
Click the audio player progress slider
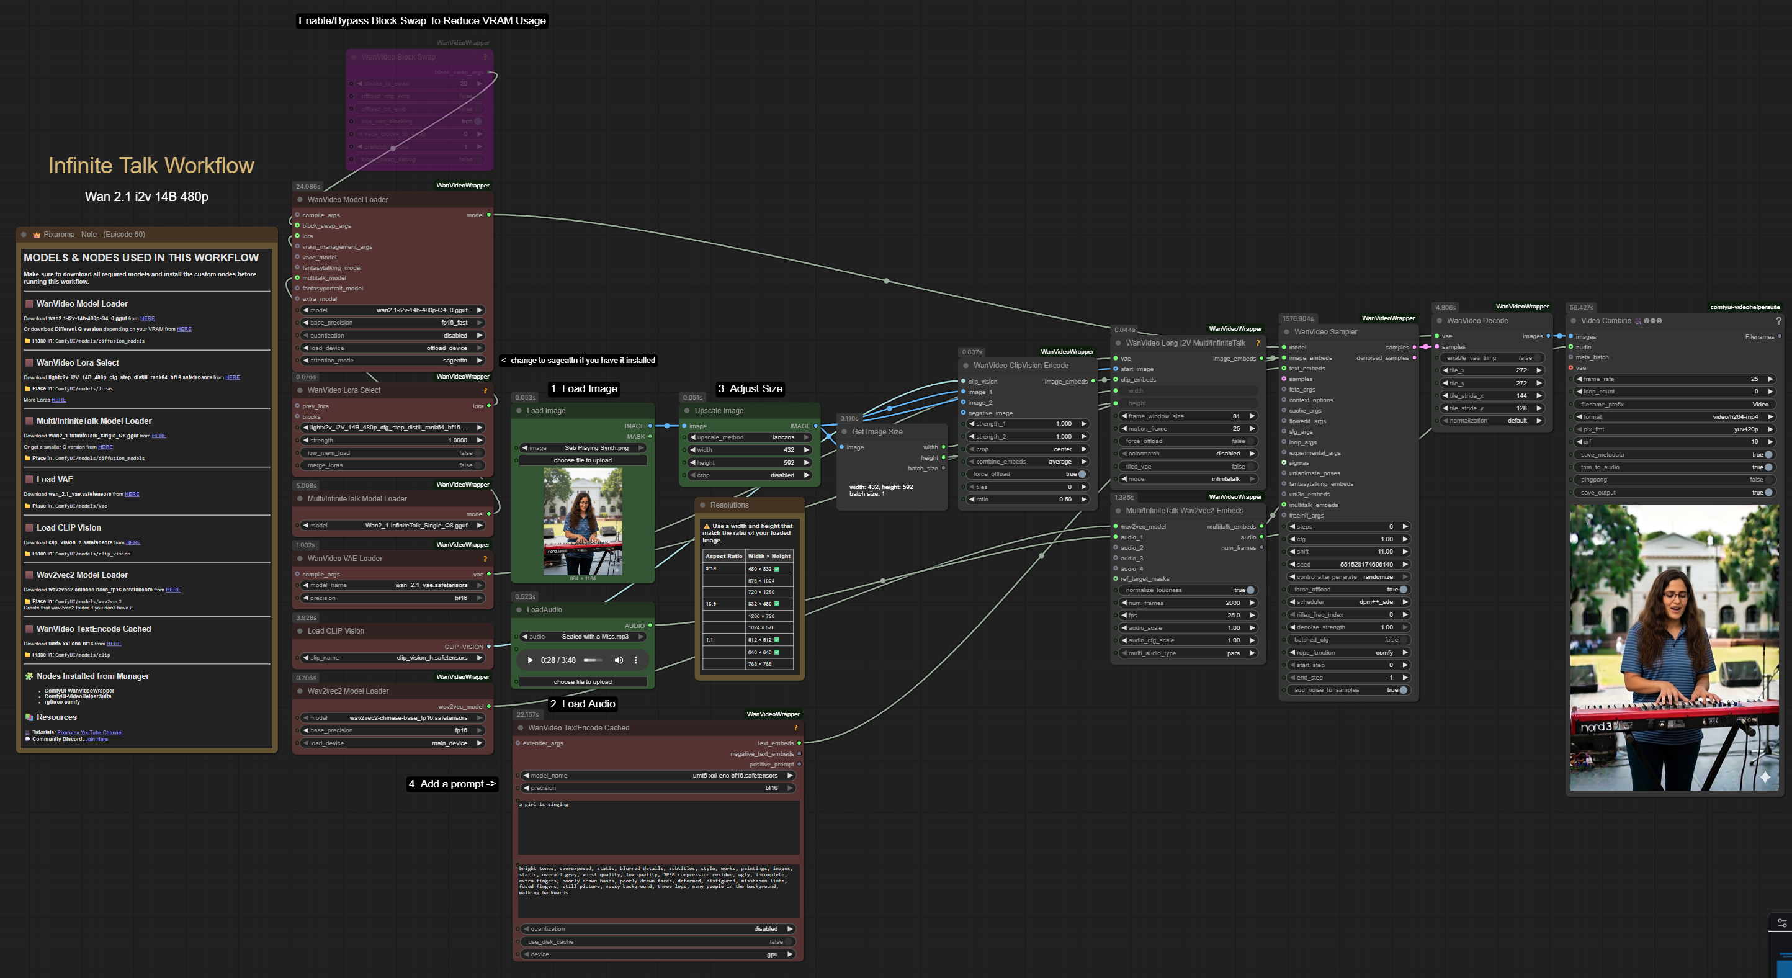click(593, 660)
